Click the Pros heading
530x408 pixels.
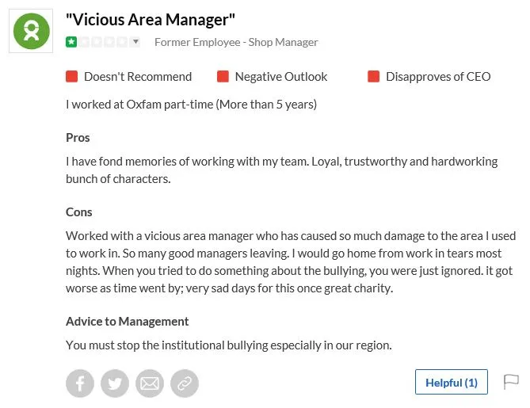[78, 138]
